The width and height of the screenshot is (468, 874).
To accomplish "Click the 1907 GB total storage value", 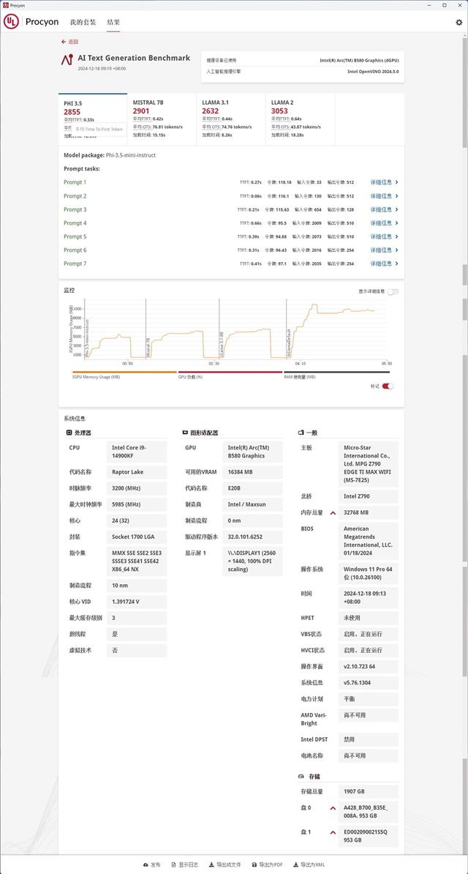I will [x=369, y=791].
